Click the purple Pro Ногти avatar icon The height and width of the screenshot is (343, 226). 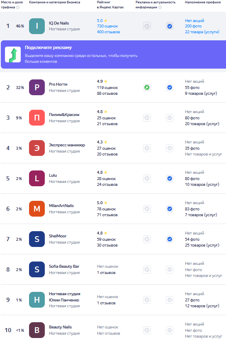(x=37, y=87)
